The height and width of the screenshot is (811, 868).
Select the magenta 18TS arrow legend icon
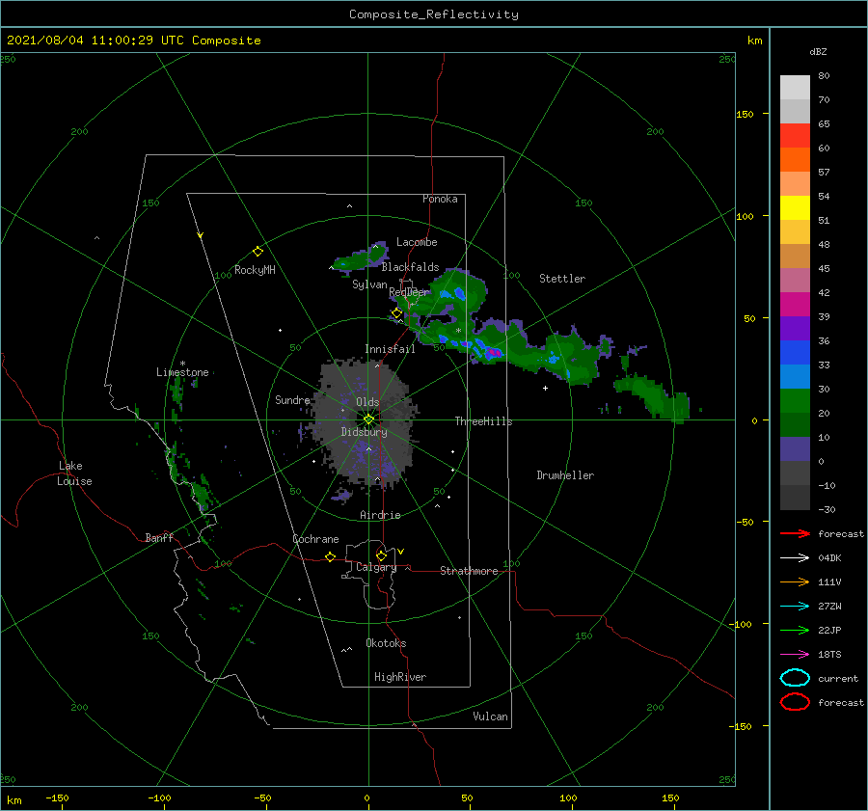[795, 655]
